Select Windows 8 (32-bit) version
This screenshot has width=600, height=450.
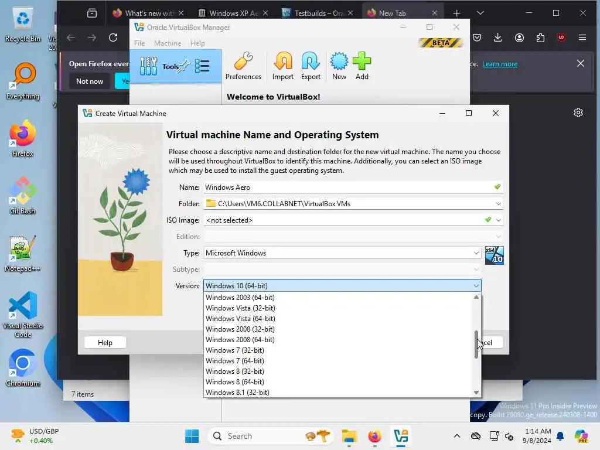tap(338, 371)
